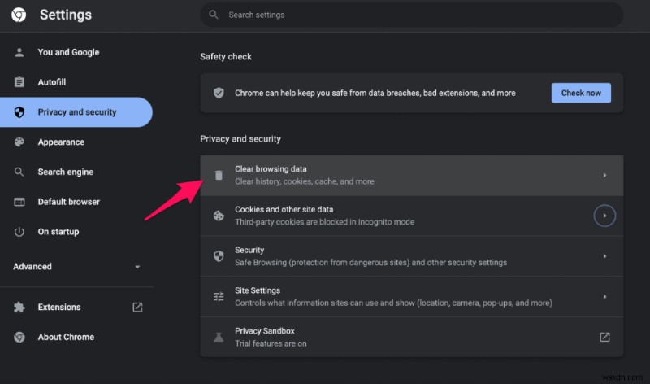Open the Site Settings arrow

[604, 297]
